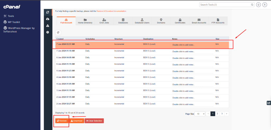
Task: Open the cloud download icon in sidebar
Action: tap(47, 19)
